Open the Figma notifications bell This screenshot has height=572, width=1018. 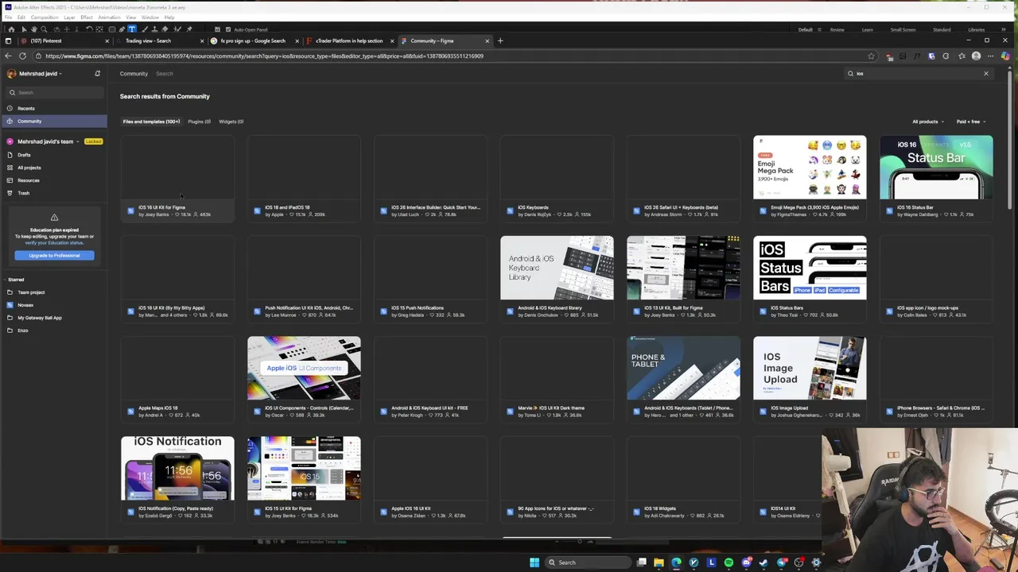pos(98,73)
